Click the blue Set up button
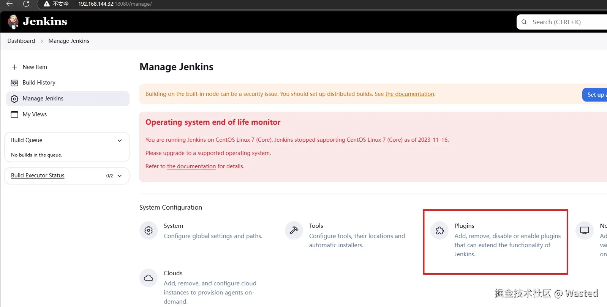607x307 pixels. click(x=595, y=95)
